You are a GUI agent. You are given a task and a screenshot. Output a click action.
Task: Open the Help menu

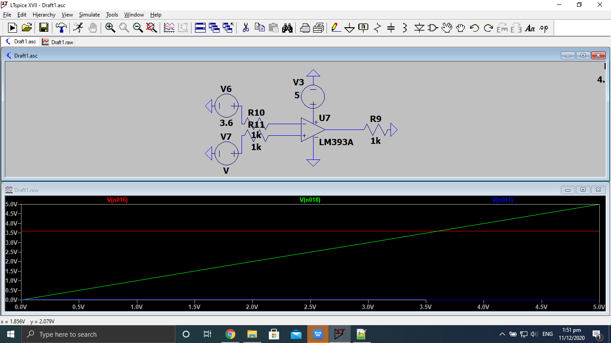coord(156,15)
